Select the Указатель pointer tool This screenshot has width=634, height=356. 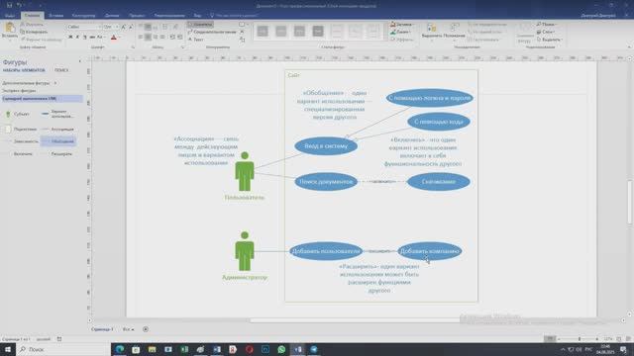pos(200,25)
